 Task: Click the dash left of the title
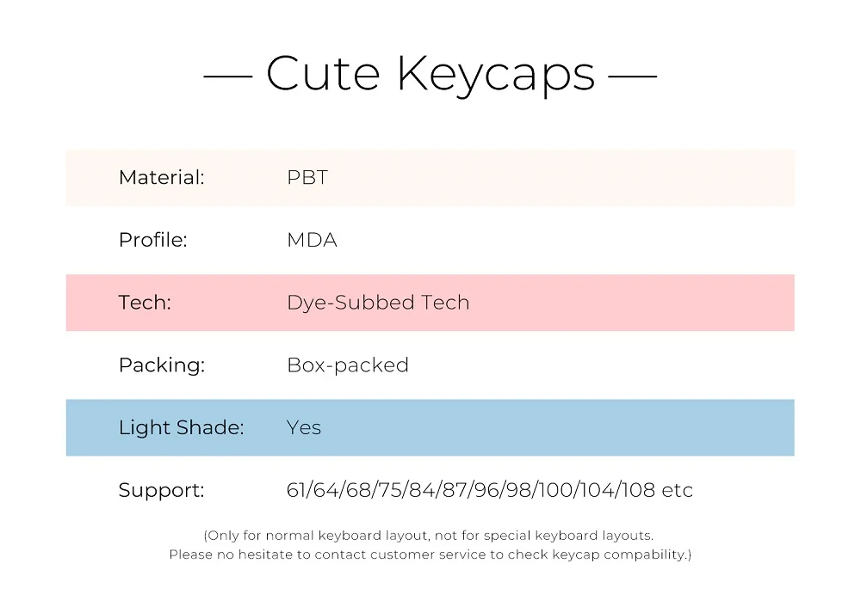pos(228,76)
